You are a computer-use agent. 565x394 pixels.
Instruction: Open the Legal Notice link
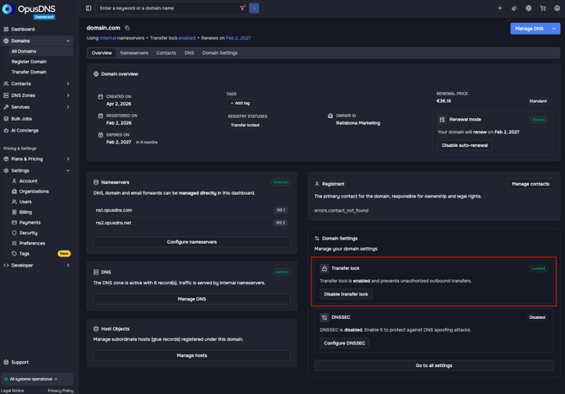point(13,391)
